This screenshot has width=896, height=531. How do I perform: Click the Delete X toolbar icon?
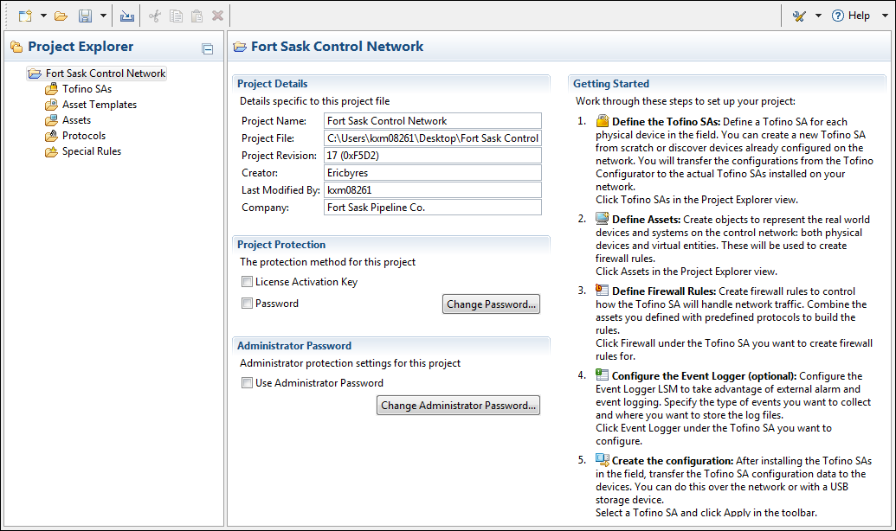tap(217, 16)
